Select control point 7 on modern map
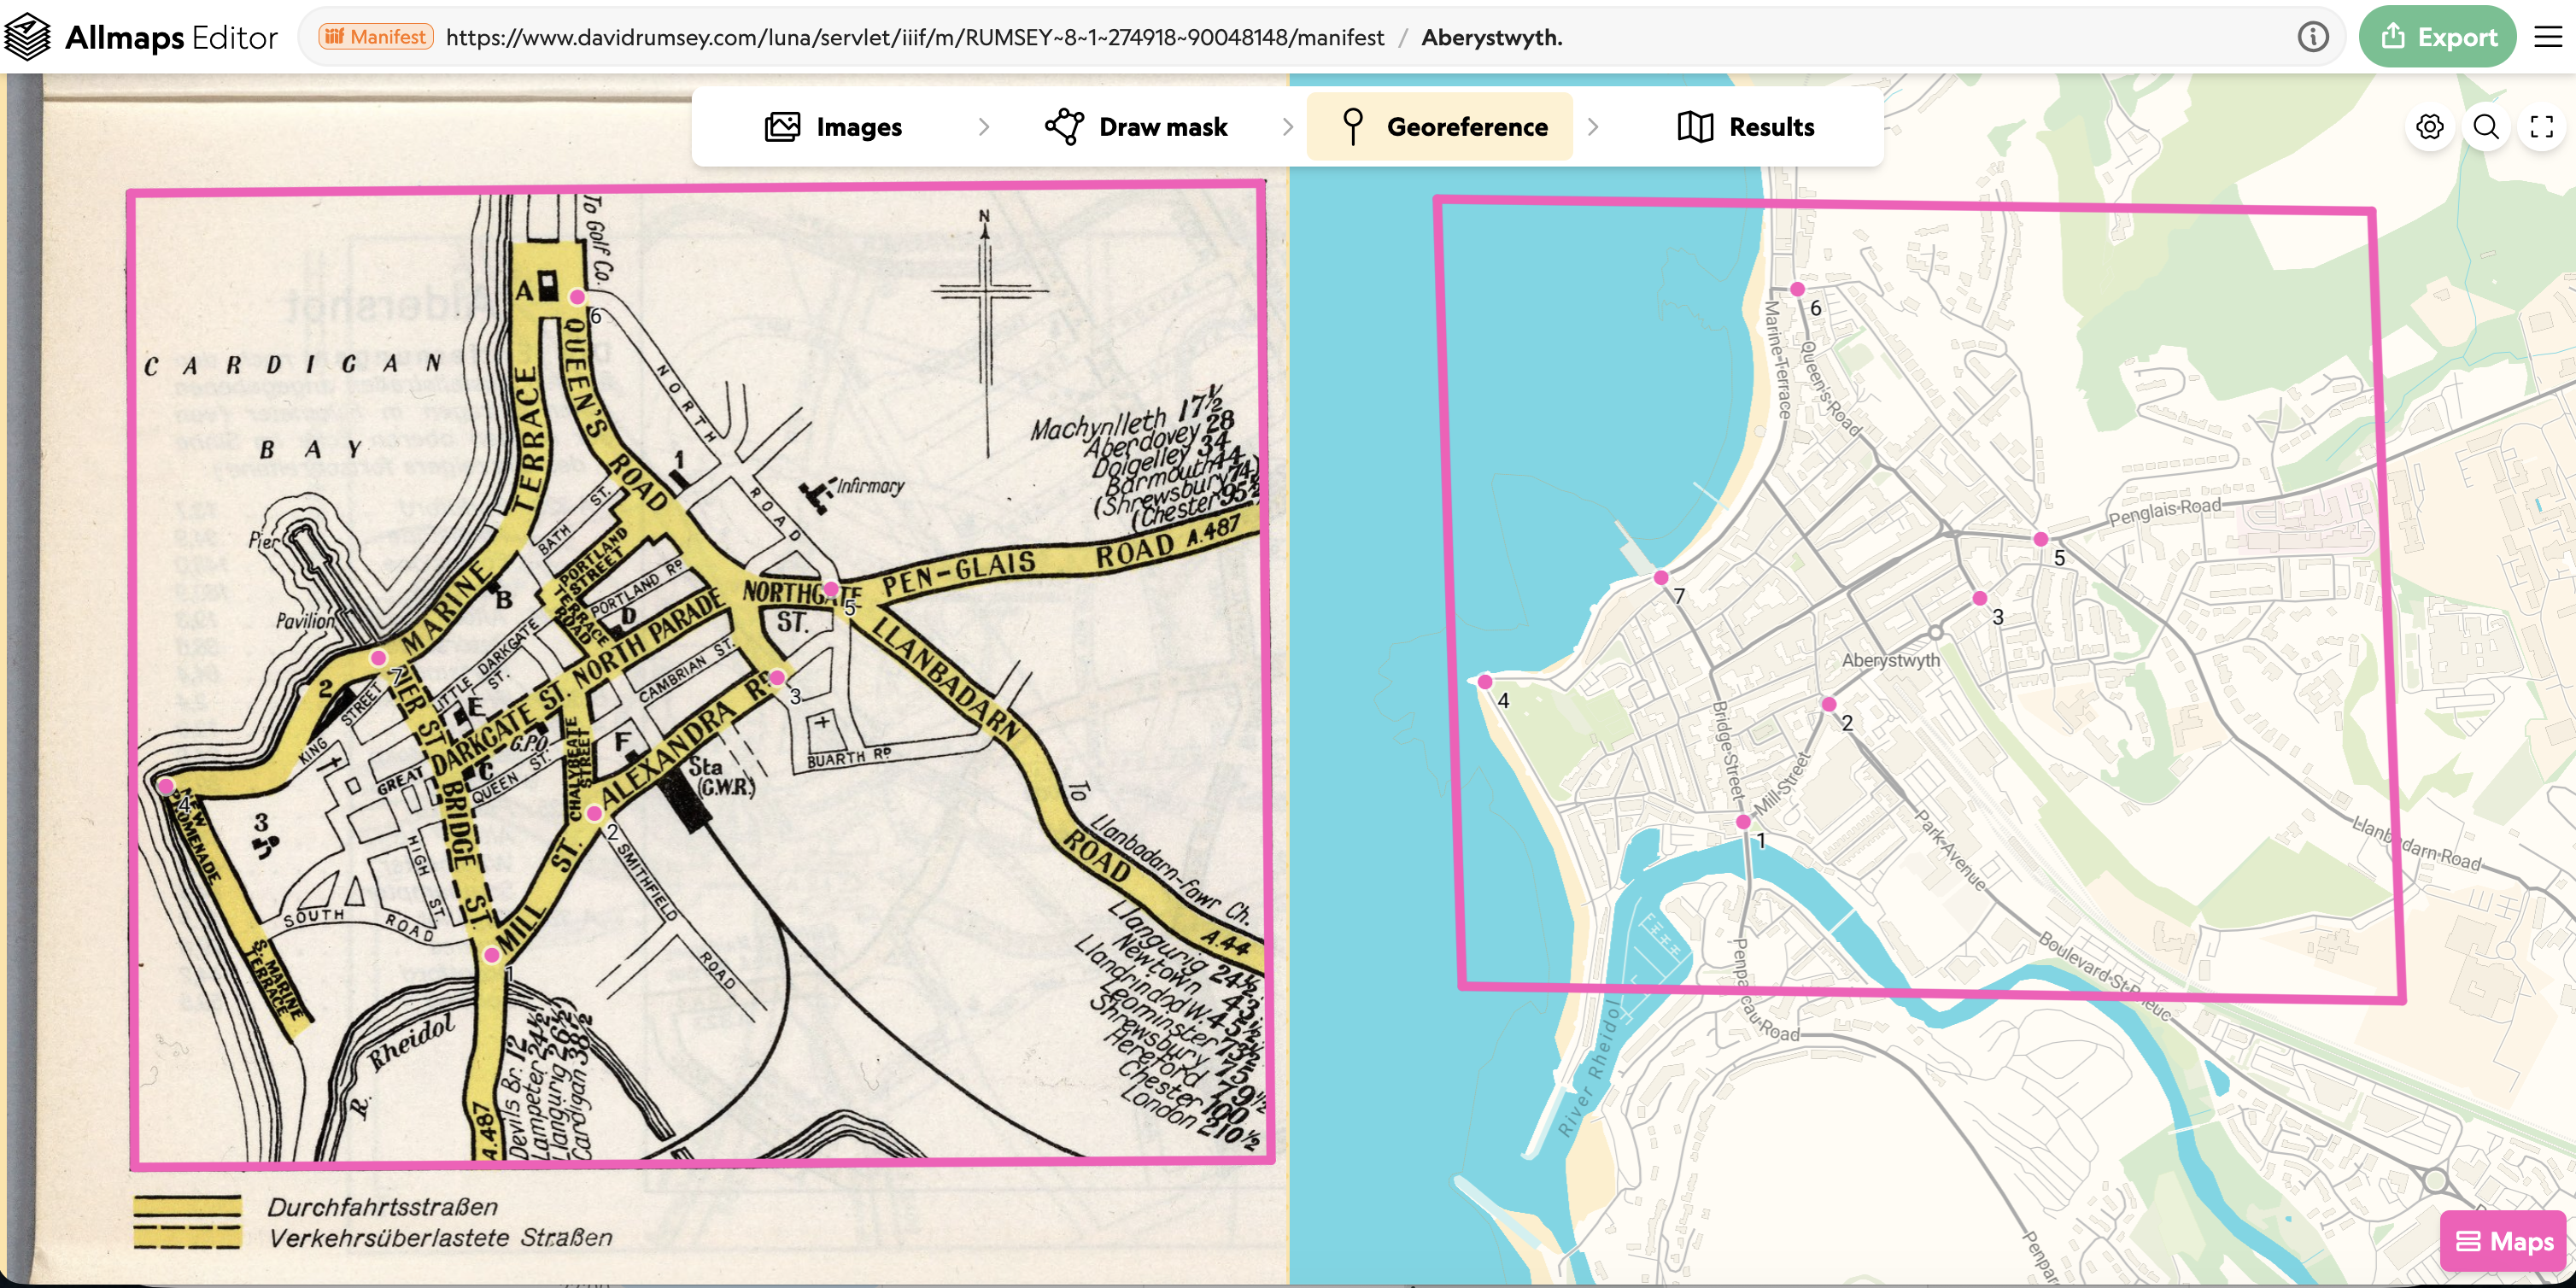 (x=1661, y=577)
